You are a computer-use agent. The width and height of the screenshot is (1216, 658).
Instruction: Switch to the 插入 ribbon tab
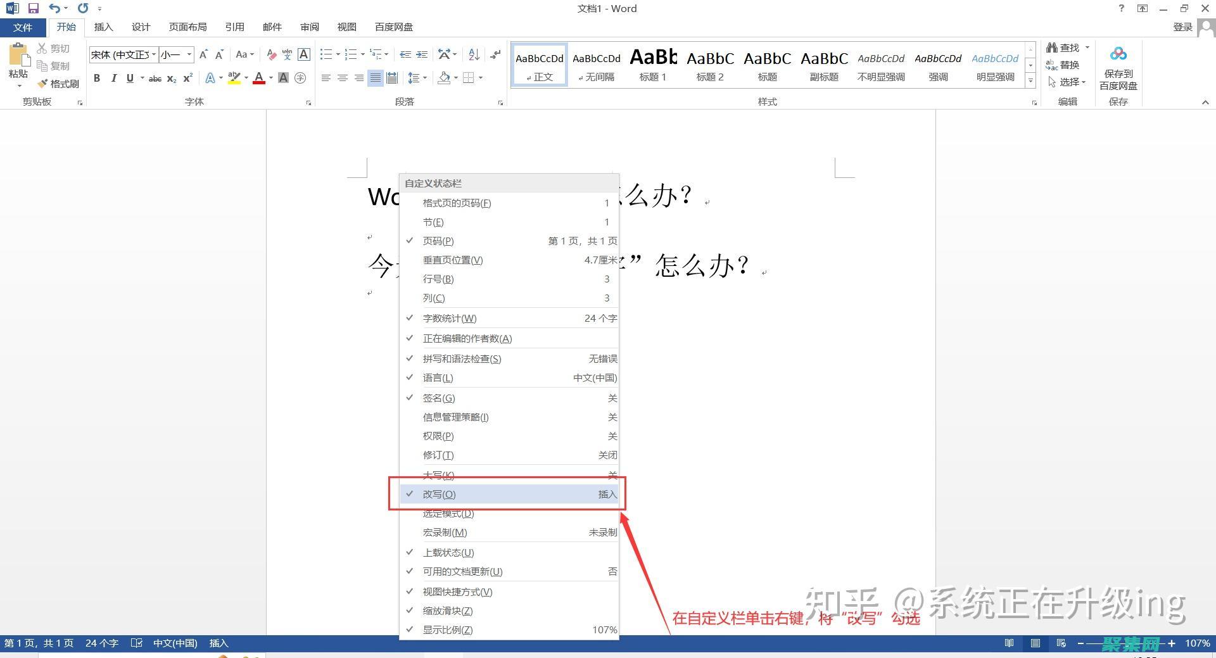103,27
